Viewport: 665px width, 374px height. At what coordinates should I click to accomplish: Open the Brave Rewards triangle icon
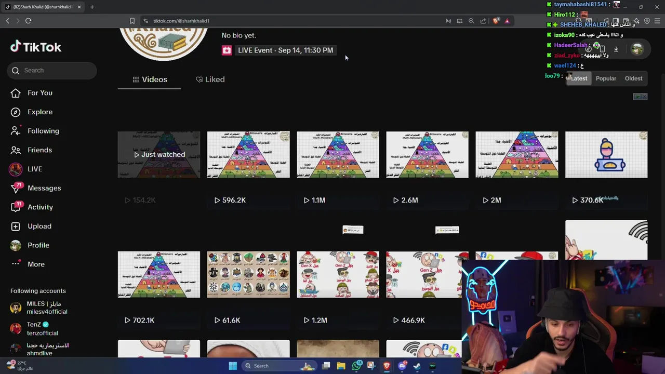pos(507,21)
